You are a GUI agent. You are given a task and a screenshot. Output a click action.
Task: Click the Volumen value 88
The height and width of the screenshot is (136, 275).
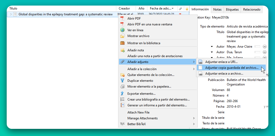(228, 90)
